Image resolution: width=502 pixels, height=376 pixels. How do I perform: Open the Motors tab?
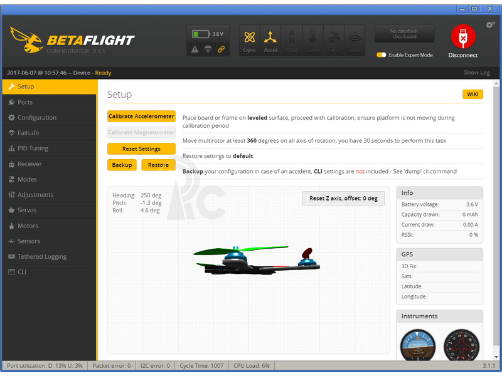click(50, 226)
